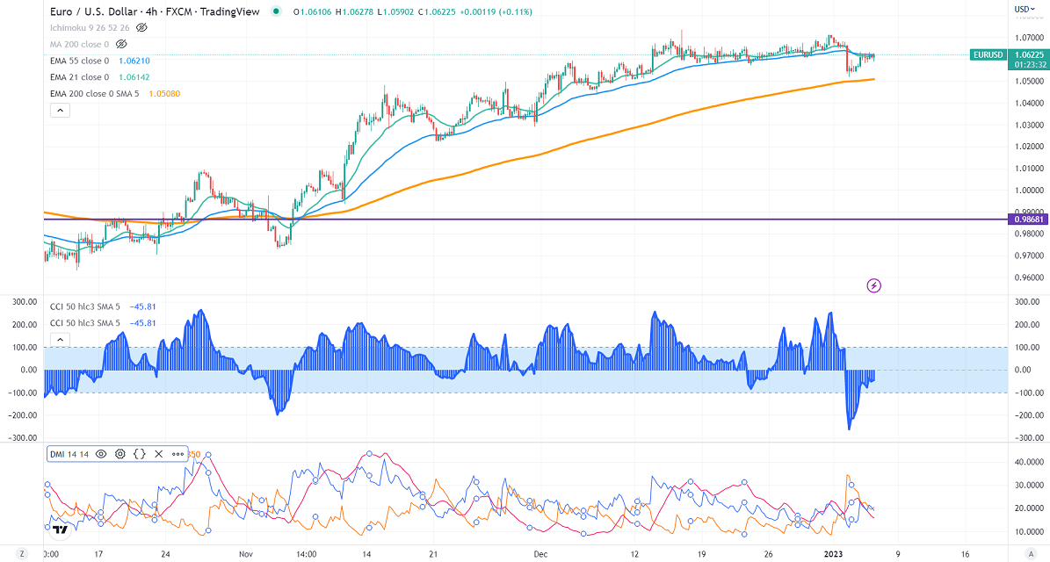Screen dimensions: 1050x562
Task: Click the 2023 label on time axis
Action: tap(834, 554)
